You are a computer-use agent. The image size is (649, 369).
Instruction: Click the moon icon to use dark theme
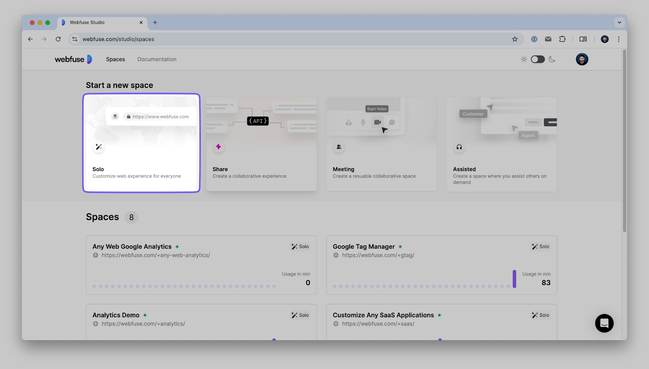coord(552,59)
